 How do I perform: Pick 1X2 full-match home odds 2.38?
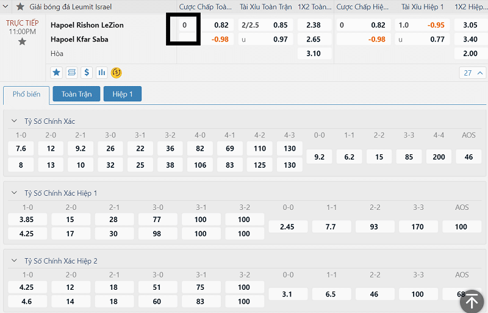[x=314, y=25]
